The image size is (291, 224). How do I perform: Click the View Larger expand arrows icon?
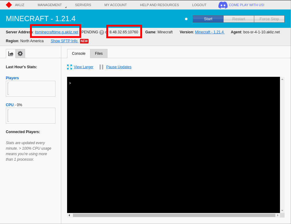pos(70,67)
